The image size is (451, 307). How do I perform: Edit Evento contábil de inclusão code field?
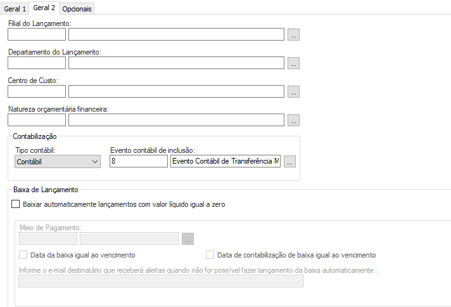138,161
